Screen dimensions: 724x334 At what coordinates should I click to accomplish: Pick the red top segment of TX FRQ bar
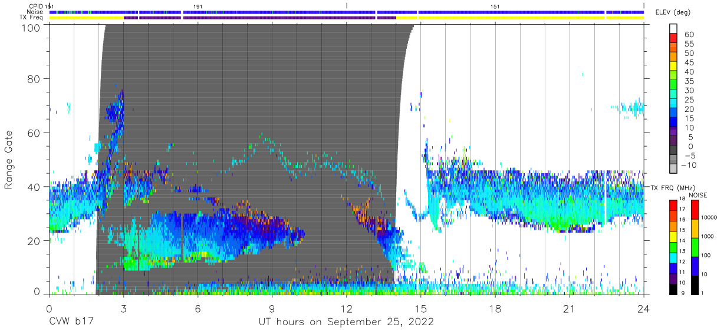(x=673, y=204)
